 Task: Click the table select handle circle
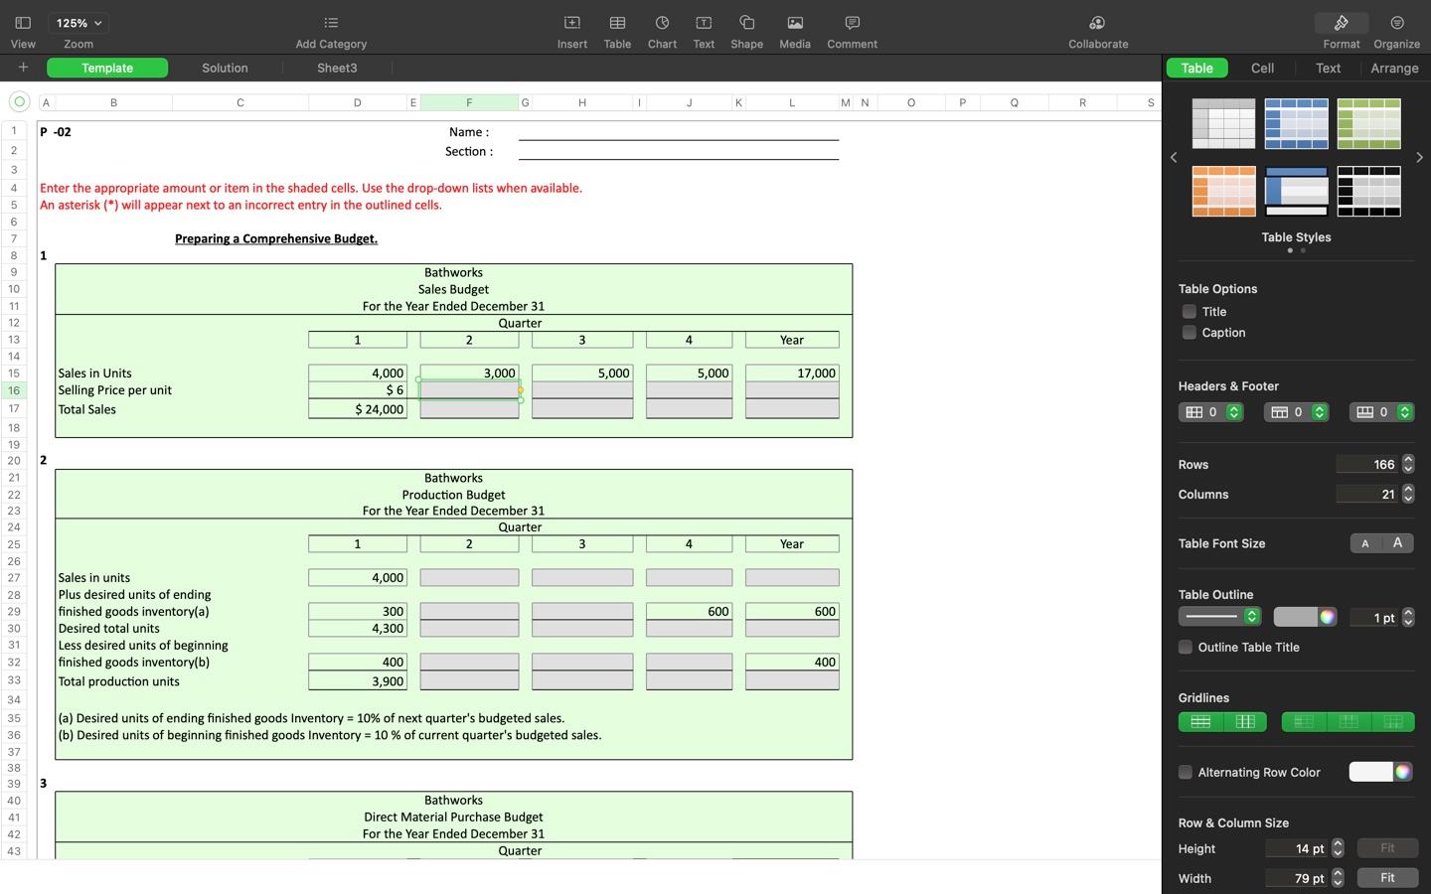pyautogui.click(x=19, y=101)
